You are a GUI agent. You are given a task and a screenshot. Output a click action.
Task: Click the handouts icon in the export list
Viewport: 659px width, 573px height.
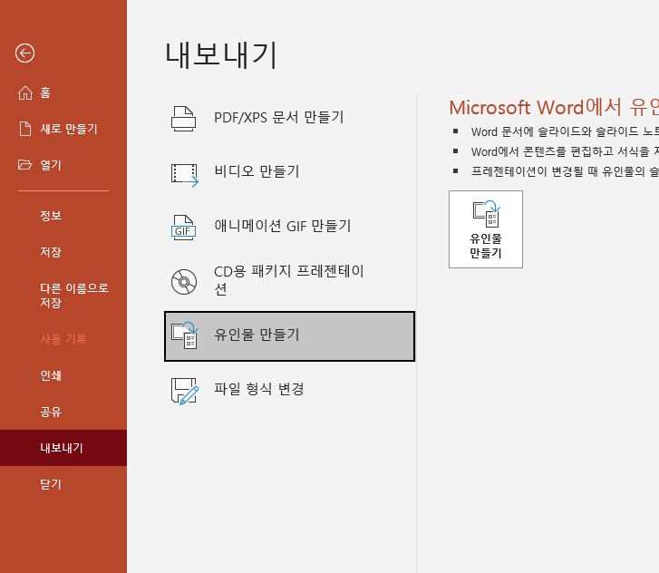[184, 335]
